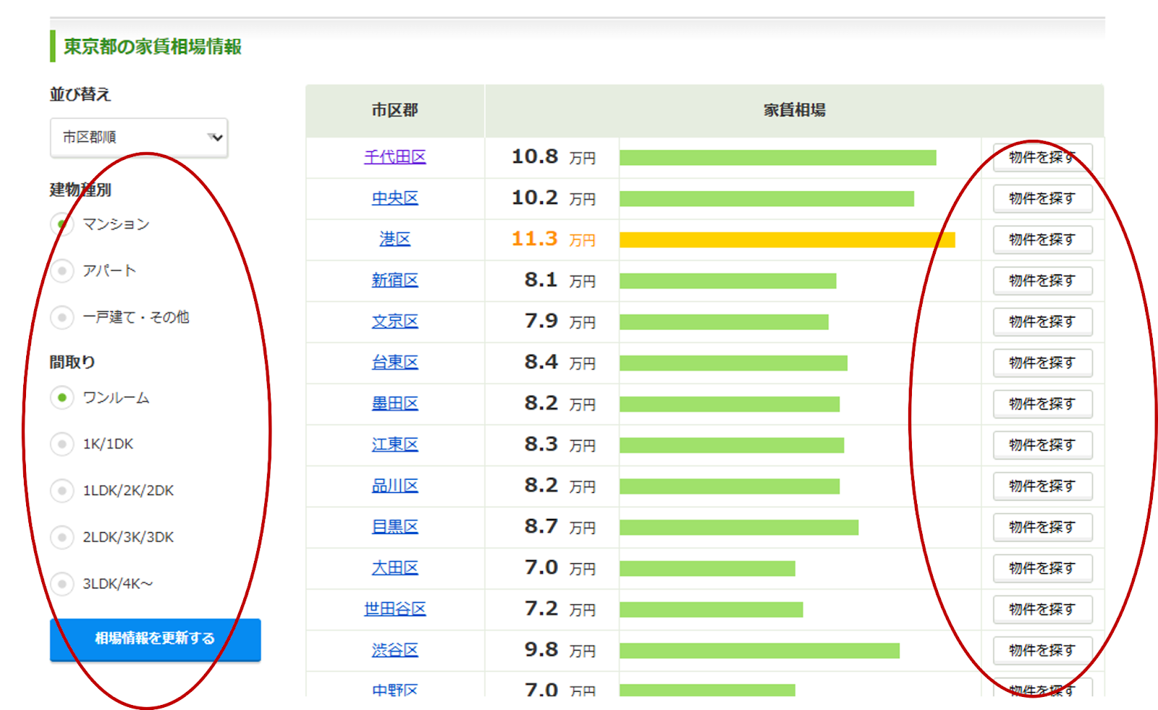Screen dimensions: 1158x710
Task: Click 物件を探す for 中央区 row
Action: coord(1041,198)
